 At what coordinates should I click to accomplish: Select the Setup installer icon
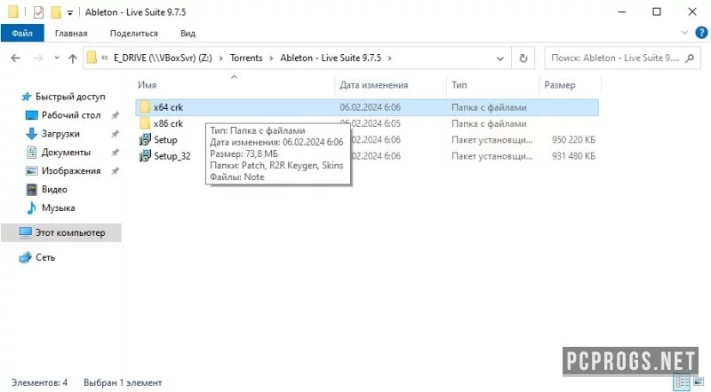click(x=145, y=140)
